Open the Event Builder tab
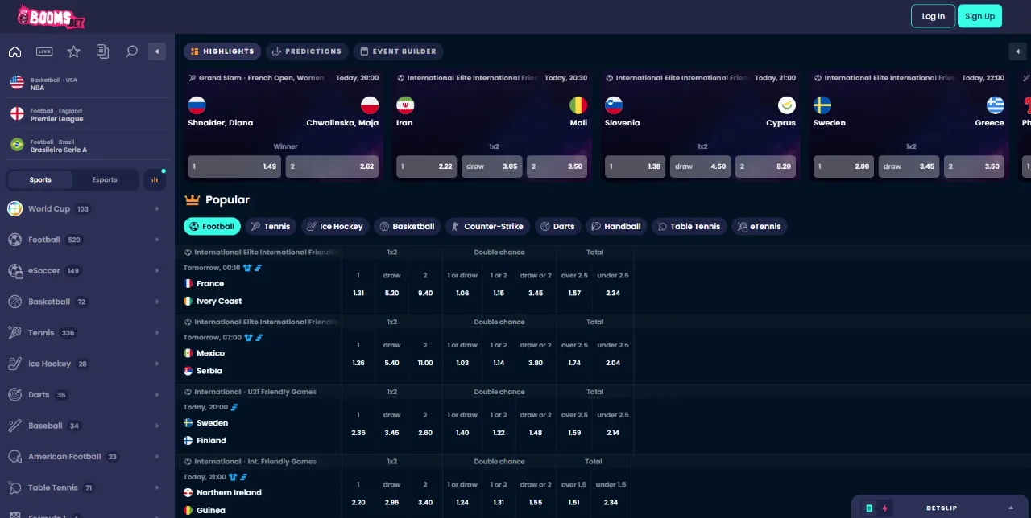The image size is (1031, 518). tap(398, 51)
